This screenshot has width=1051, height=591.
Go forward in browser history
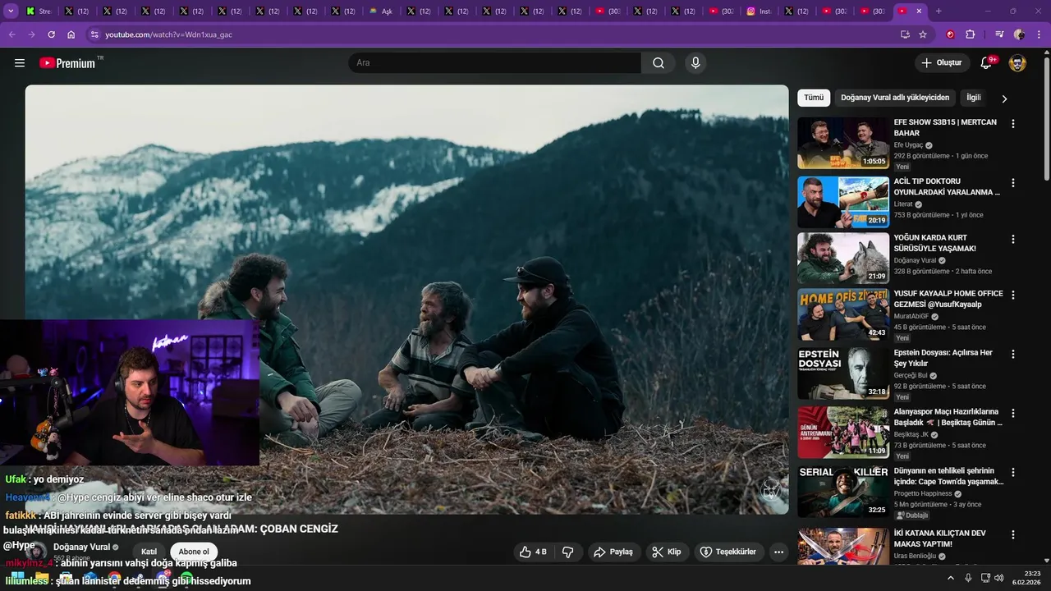31,34
